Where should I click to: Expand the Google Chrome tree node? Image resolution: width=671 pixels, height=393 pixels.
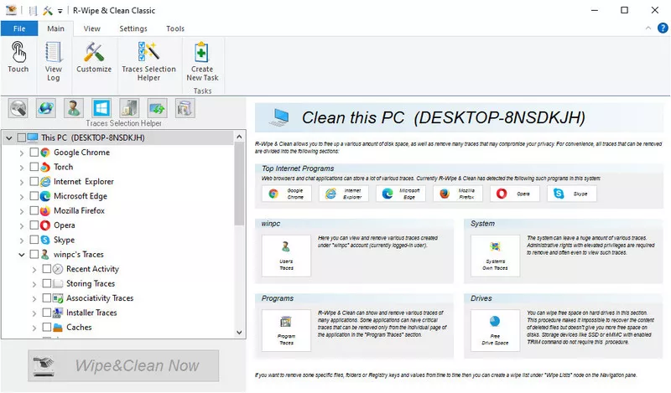[x=22, y=153]
